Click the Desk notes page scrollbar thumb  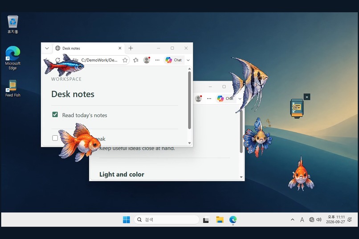pos(189,100)
